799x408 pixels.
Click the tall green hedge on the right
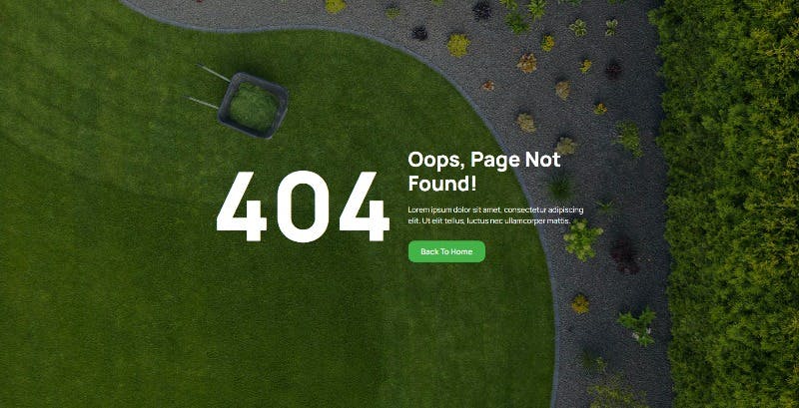click(731, 204)
